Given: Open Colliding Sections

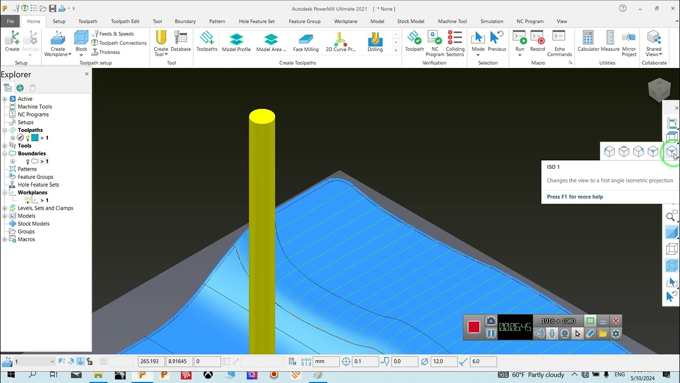Looking at the screenshot, I should tap(455, 44).
